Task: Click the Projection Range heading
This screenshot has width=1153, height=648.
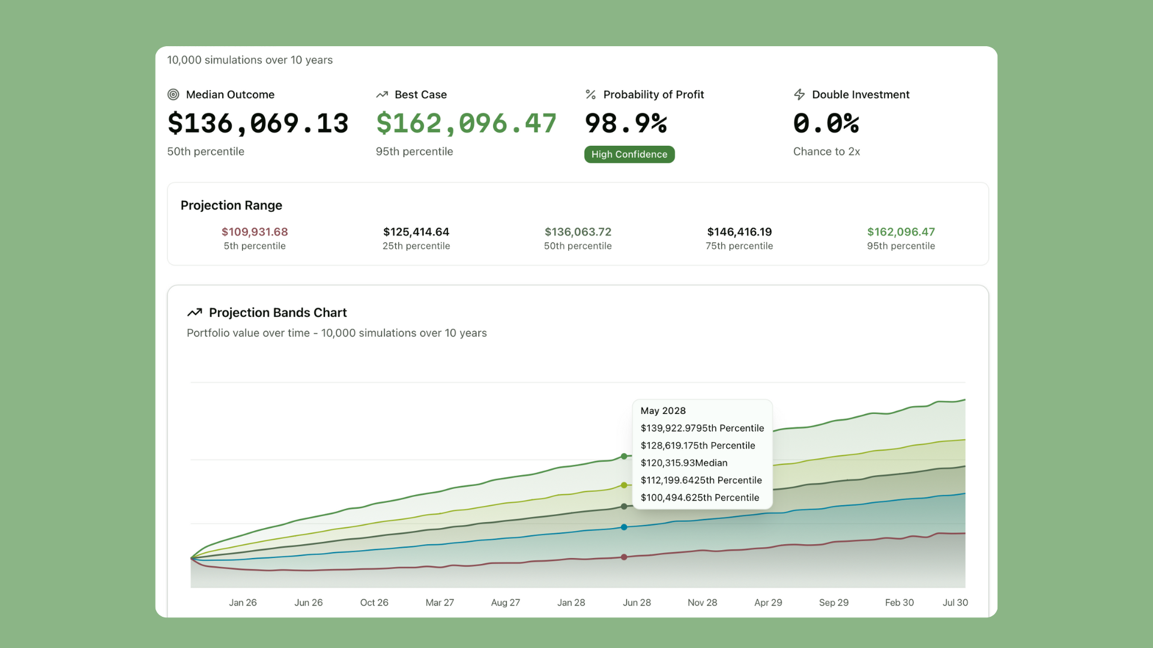Action: tap(231, 205)
